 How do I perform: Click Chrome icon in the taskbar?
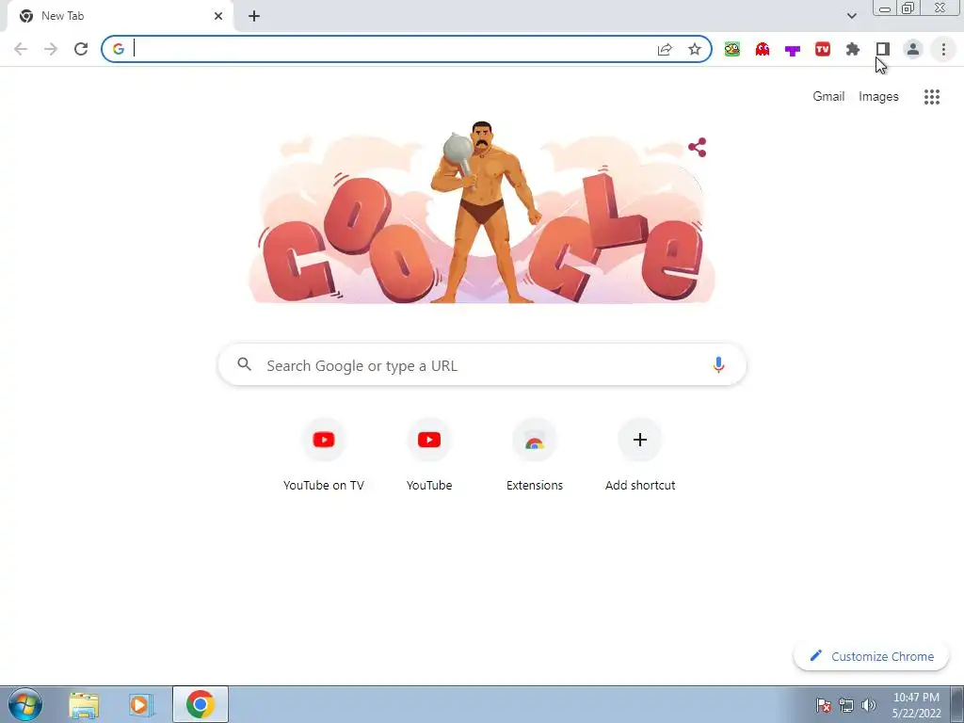coord(200,704)
